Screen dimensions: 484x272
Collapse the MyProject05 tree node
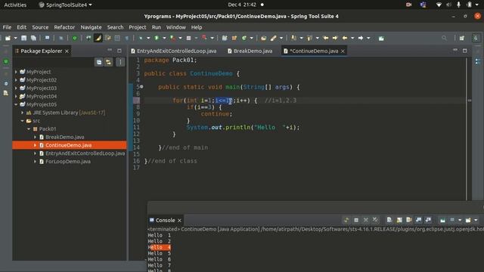[x=16, y=104]
